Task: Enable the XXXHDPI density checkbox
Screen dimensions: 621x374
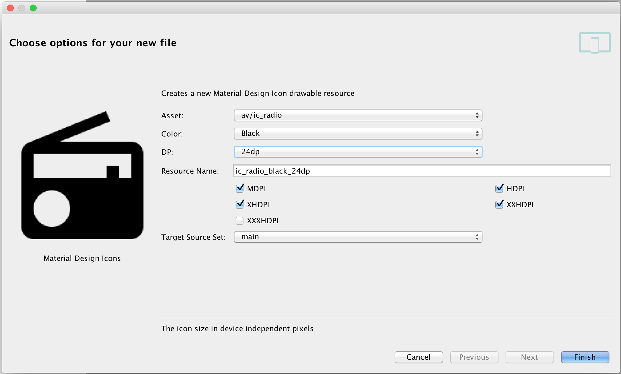Action: (x=240, y=220)
